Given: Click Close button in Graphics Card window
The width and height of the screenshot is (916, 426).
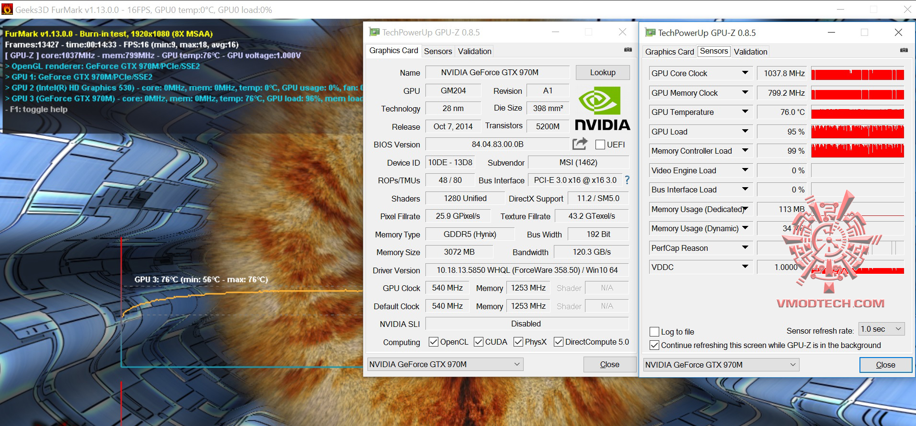Looking at the screenshot, I should [609, 364].
